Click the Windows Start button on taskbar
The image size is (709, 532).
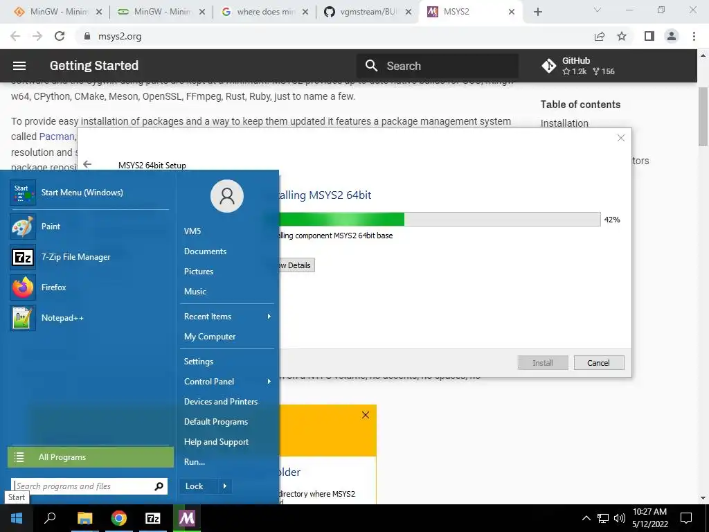tap(17, 518)
